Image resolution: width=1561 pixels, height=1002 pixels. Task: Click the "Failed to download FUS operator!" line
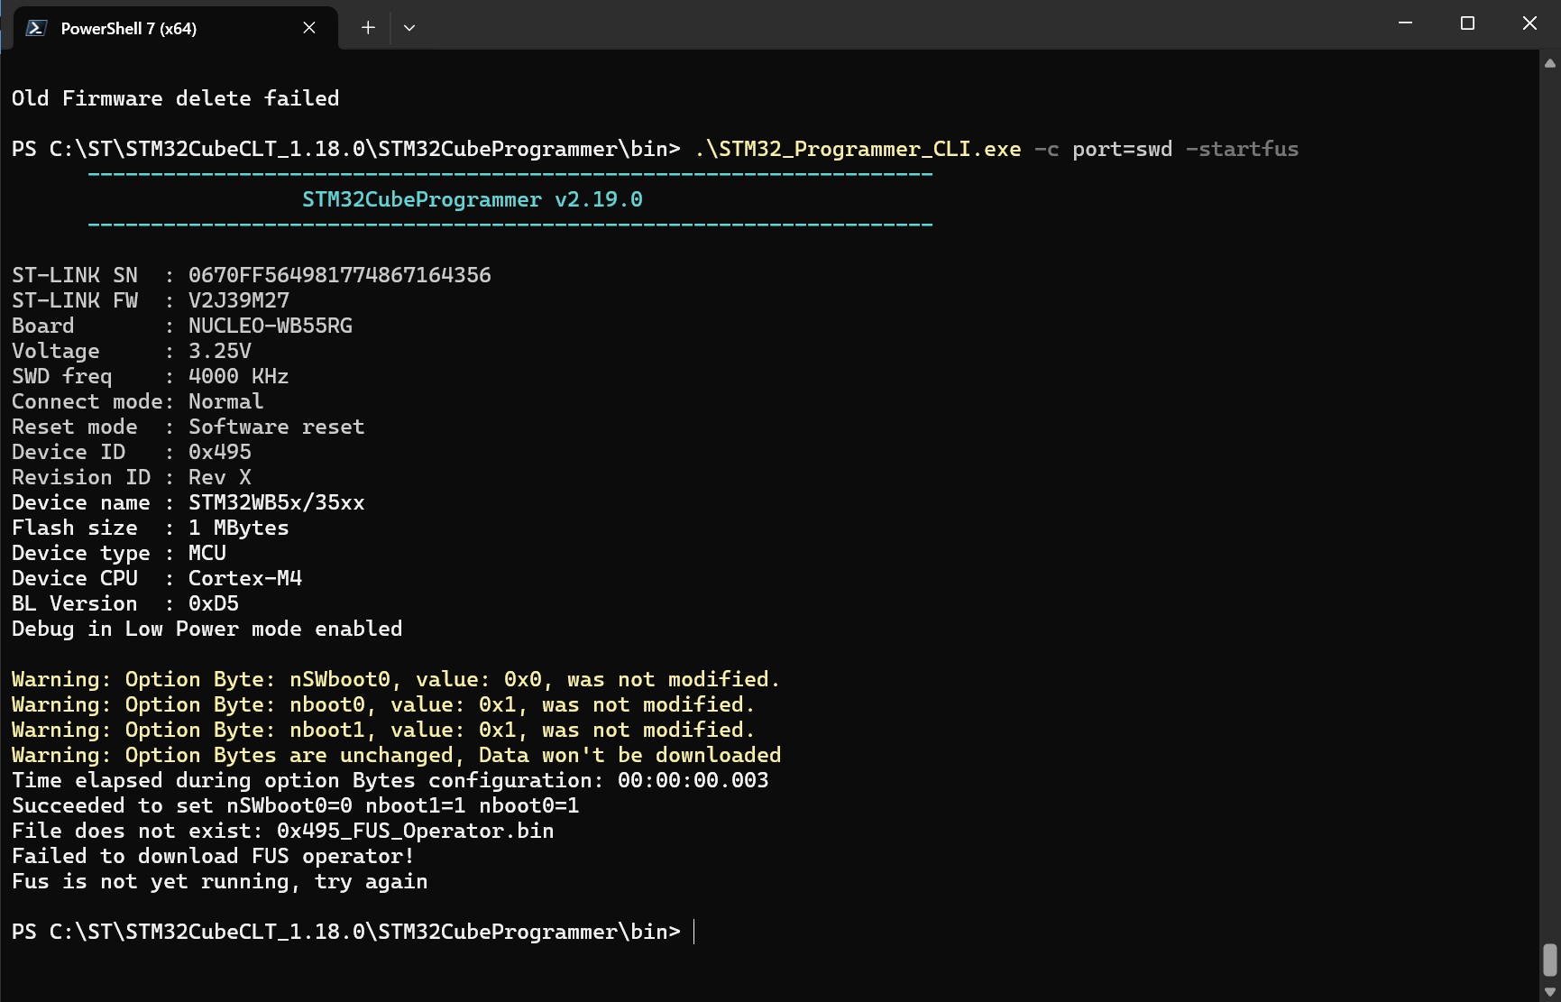[213, 856]
